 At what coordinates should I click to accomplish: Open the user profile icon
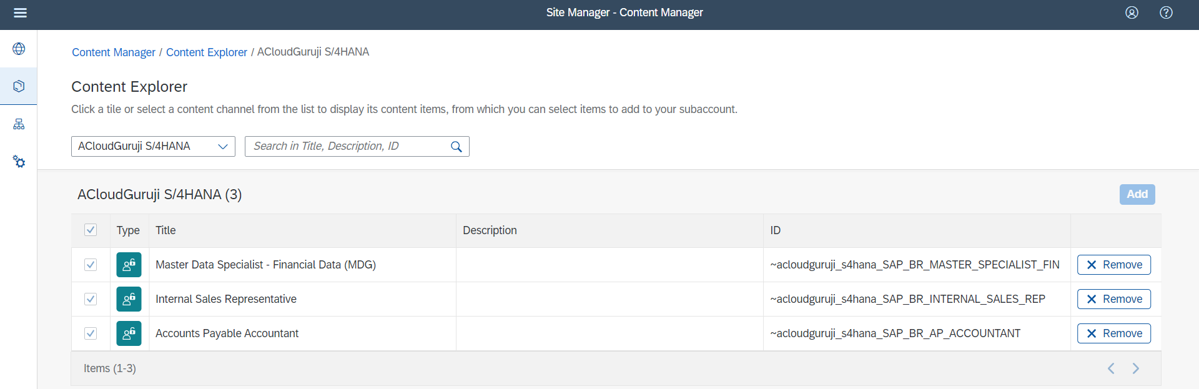pyautogui.click(x=1132, y=12)
